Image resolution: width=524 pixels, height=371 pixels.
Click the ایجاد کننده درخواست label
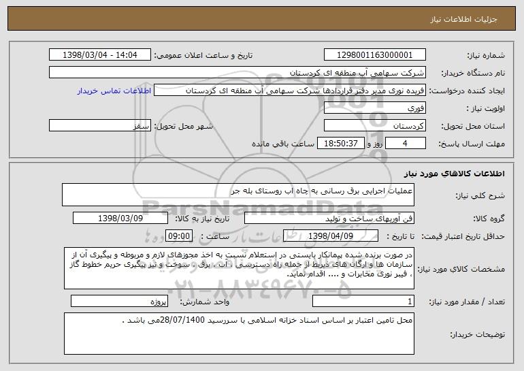(467, 91)
